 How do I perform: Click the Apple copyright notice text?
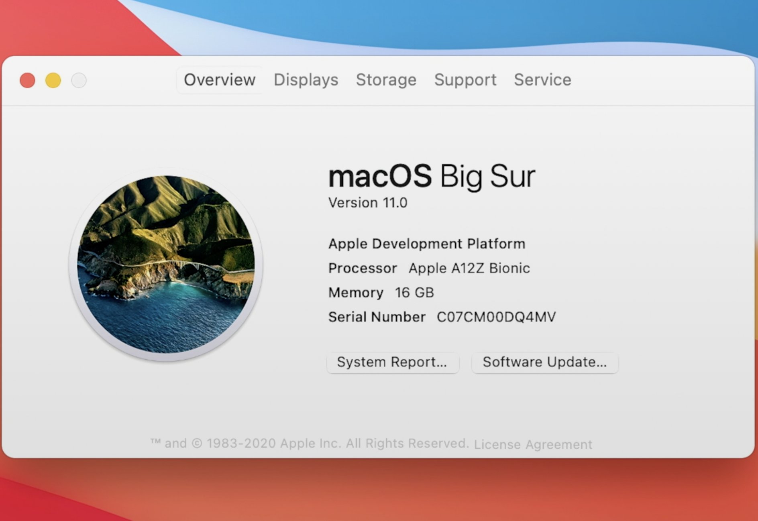(310, 444)
